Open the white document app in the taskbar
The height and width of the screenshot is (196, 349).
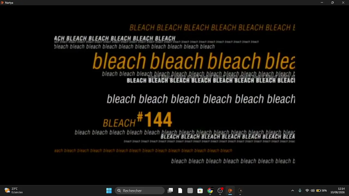tap(180, 191)
